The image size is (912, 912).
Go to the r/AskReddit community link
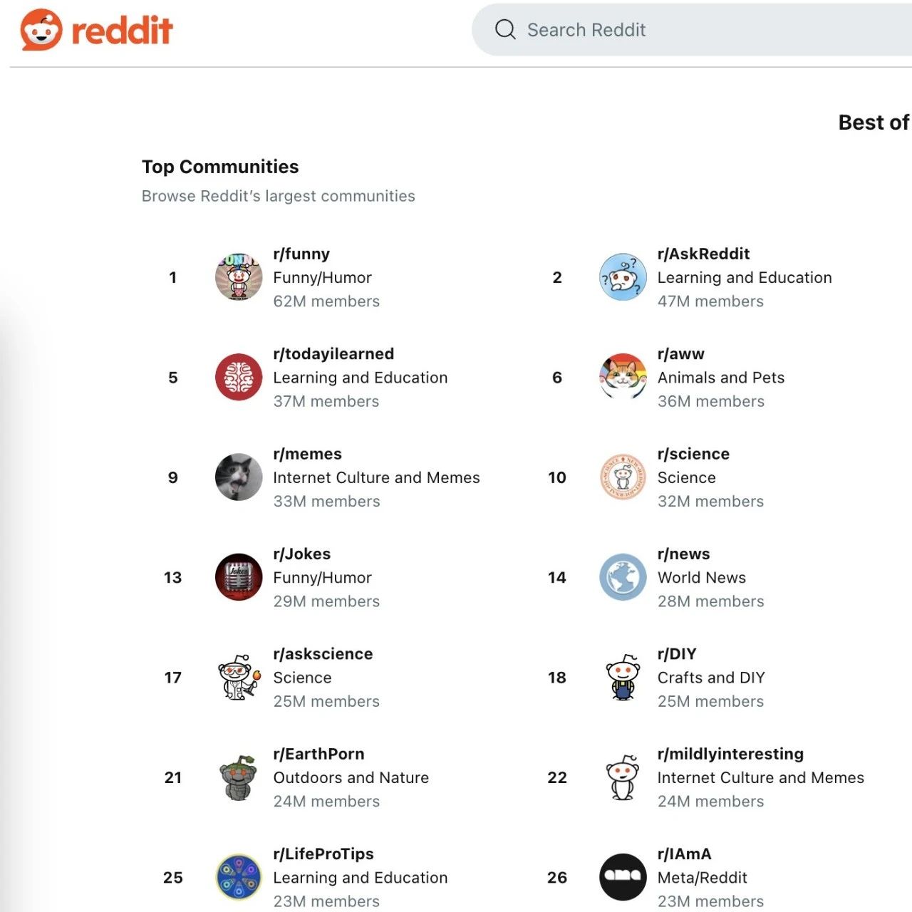tap(703, 254)
